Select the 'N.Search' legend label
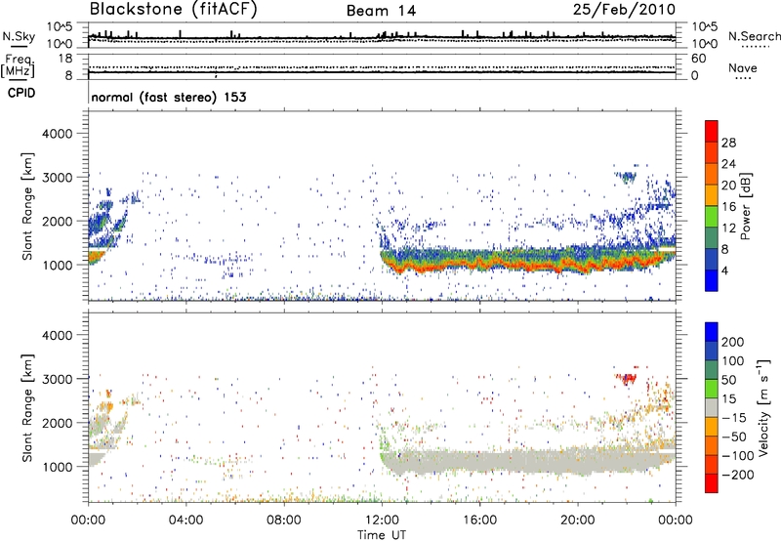The width and height of the screenshot is (781, 541). pyautogui.click(x=754, y=36)
